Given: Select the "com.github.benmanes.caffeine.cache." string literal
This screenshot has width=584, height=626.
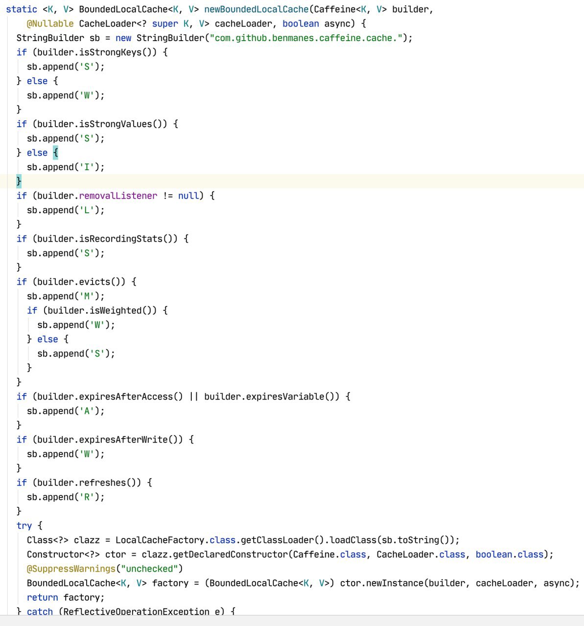Looking at the screenshot, I should (x=306, y=38).
